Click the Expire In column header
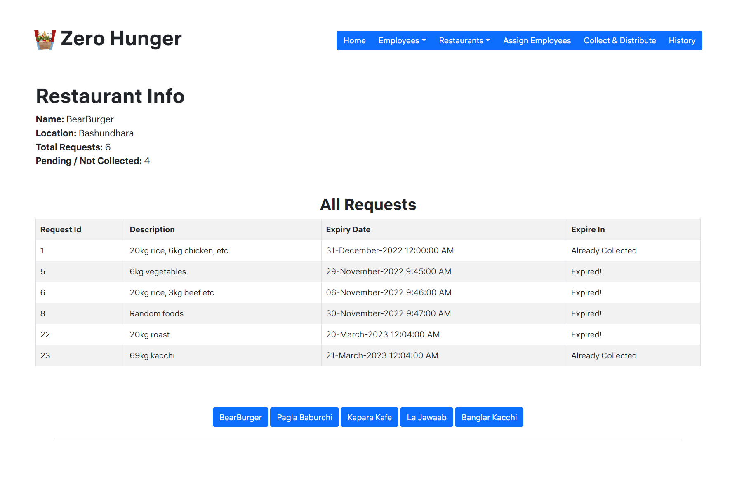The image size is (737, 484). coord(588,229)
